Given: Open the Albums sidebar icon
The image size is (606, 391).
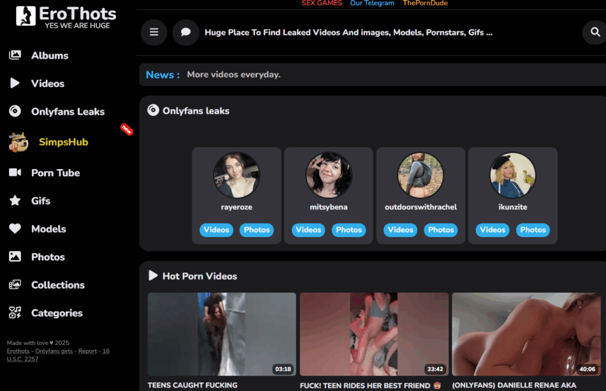Looking at the screenshot, I should click(x=15, y=55).
